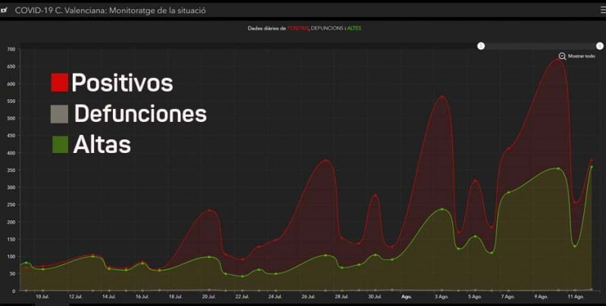Toggle the POSITIUS series in the subtitle
Viewport: 606px width, 306px height.
pyautogui.click(x=298, y=29)
